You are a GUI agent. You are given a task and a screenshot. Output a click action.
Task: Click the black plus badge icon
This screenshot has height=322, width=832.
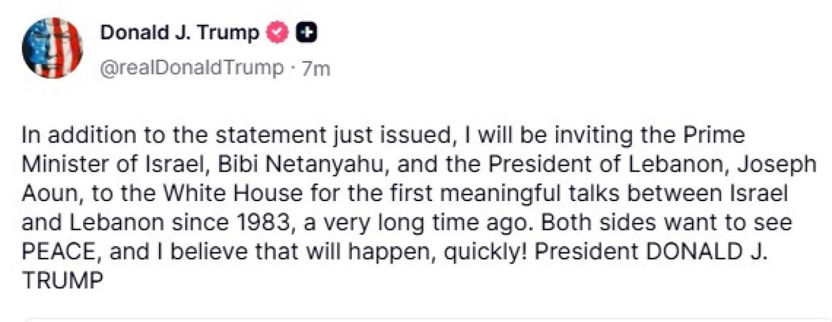[306, 32]
